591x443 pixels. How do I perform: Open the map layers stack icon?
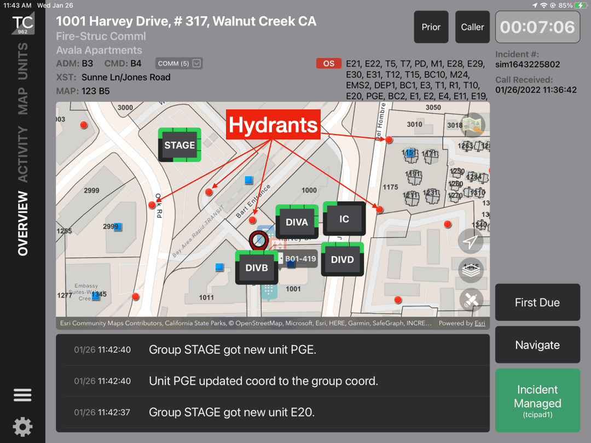pyautogui.click(x=471, y=270)
